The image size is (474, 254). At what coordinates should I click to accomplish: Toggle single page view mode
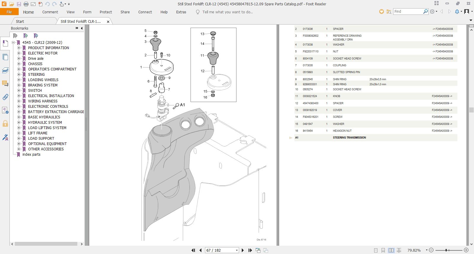point(376,250)
